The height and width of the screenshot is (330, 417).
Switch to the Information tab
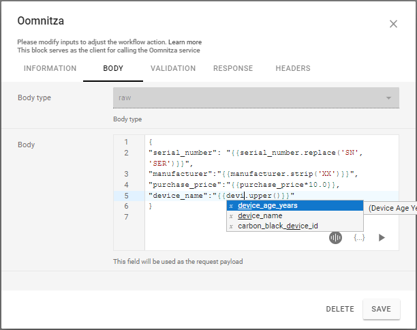pyautogui.click(x=50, y=69)
